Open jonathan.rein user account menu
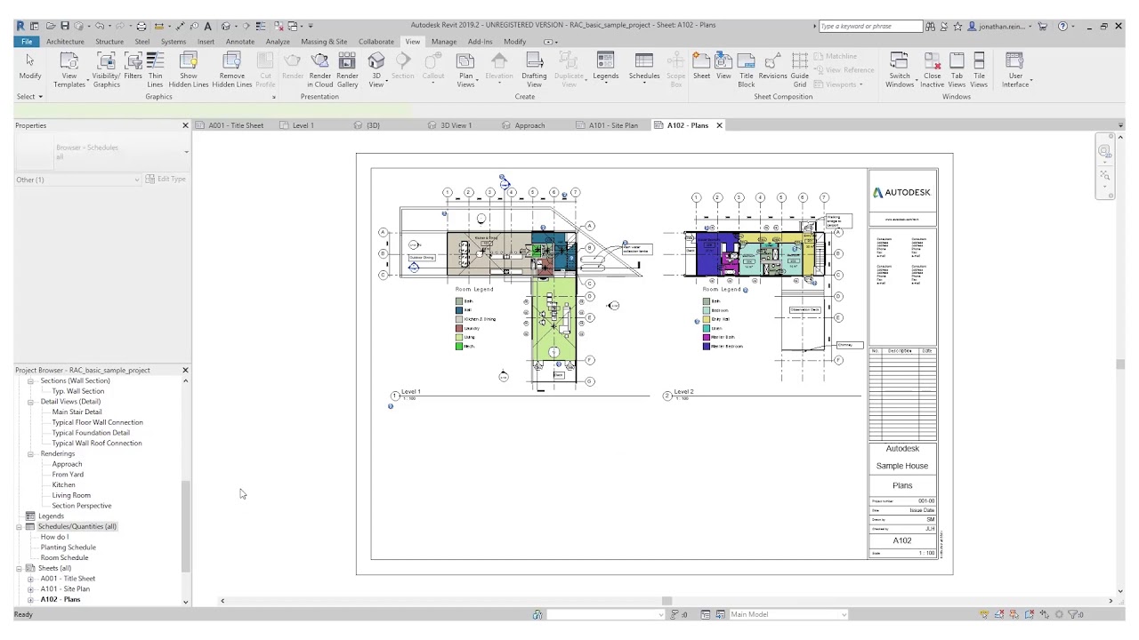This screenshot has height=640, width=1139. [x=1000, y=26]
